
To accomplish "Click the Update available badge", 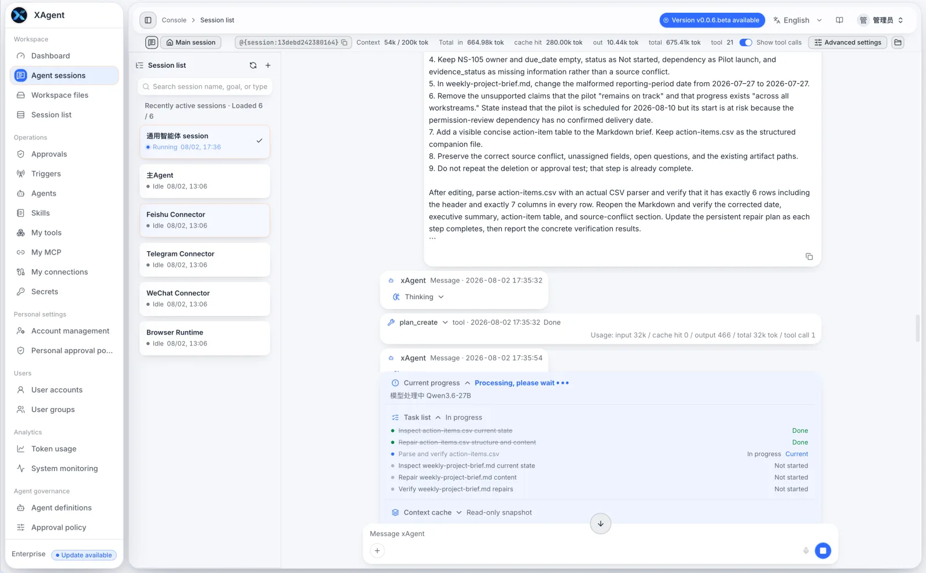I will coord(84,555).
